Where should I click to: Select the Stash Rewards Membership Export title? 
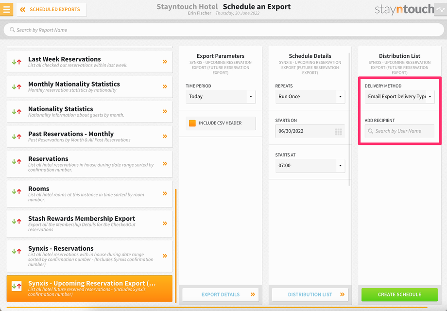pos(82,219)
